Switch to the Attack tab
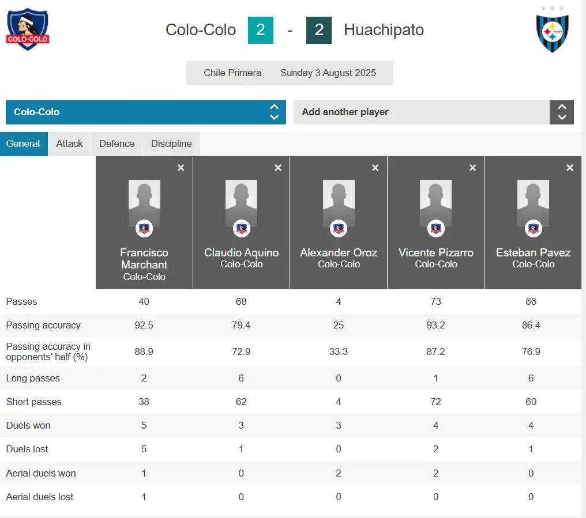Screen dimensions: 586x518 (x=69, y=144)
